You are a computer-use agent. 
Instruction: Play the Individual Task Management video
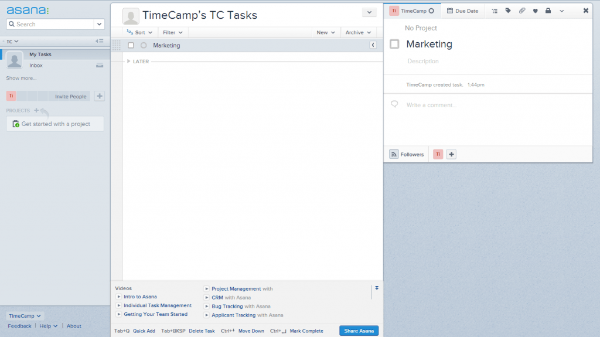coord(118,305)
